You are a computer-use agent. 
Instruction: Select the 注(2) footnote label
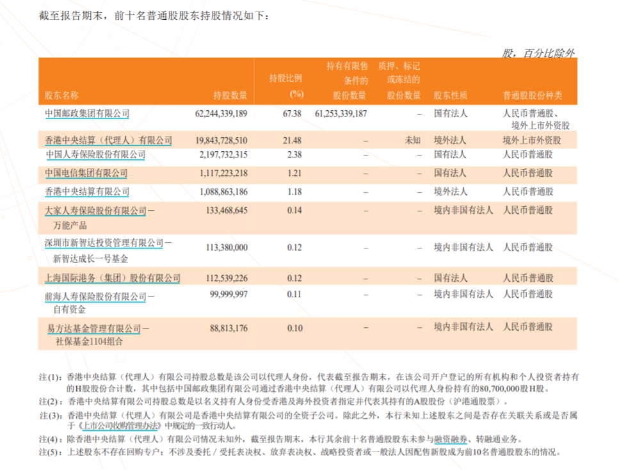coord(51,401)
